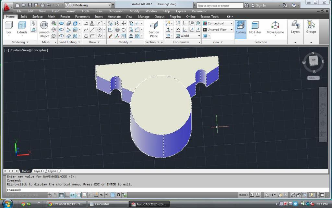Select the Move modify tool
The height and width of the screenshot is (208, 332).
[124, 23]
